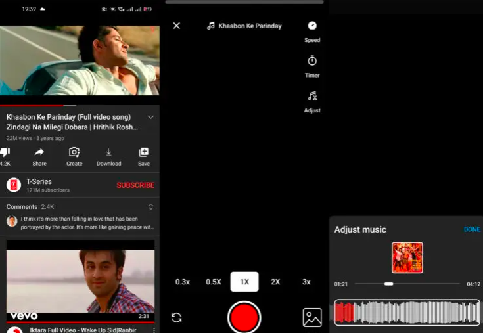Tap the Share arrow icon
483x333 pixels.
(x=39, y=152)
